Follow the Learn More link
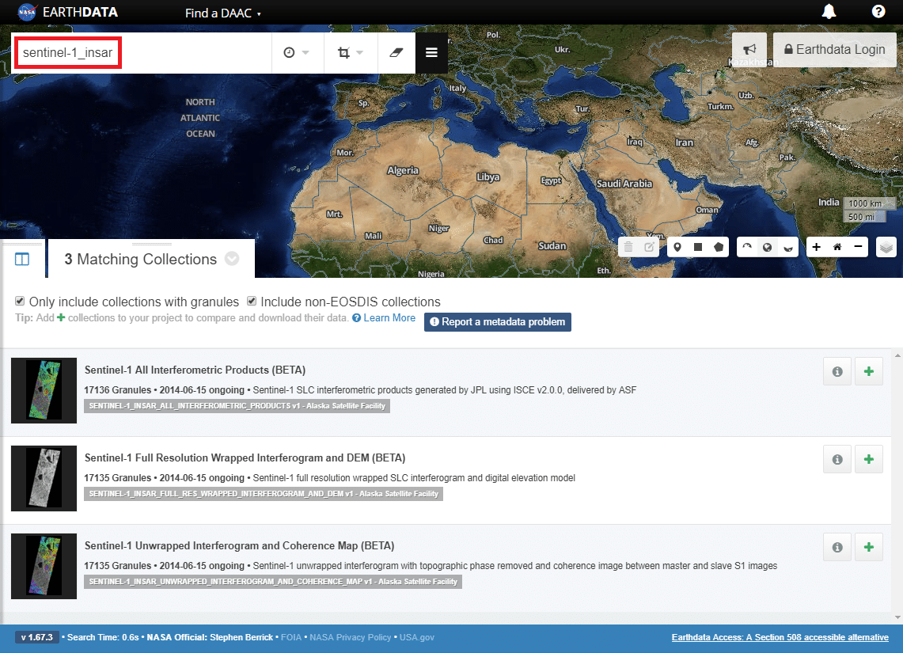 pos(389,318)
